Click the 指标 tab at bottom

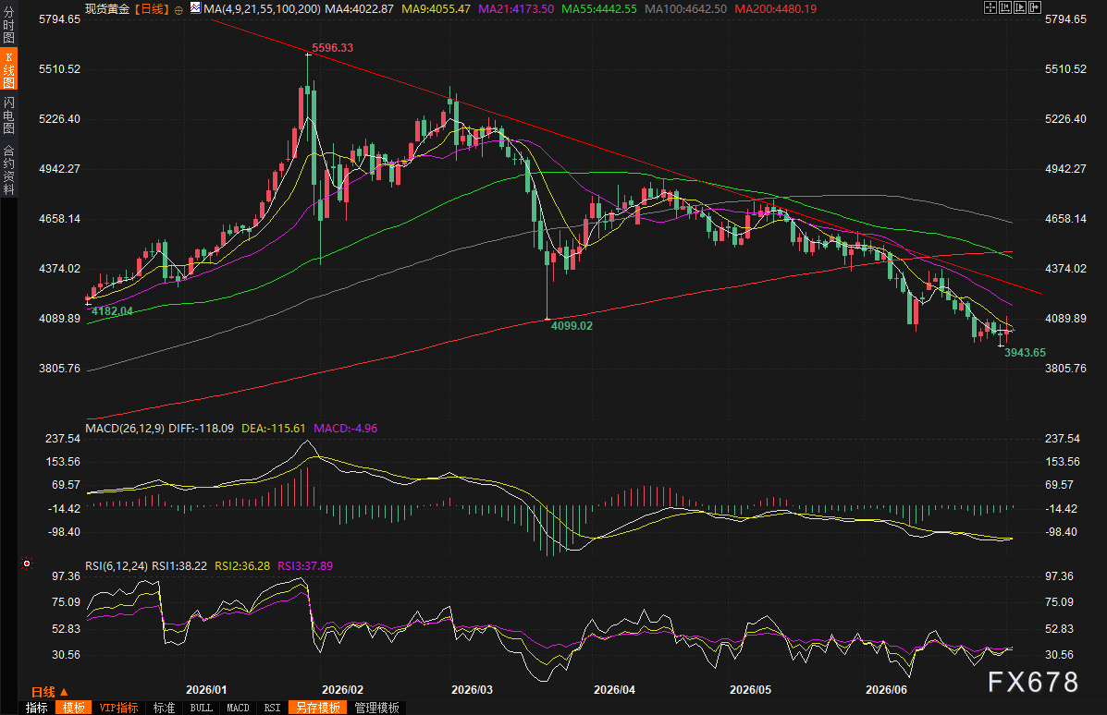point(37,708)
